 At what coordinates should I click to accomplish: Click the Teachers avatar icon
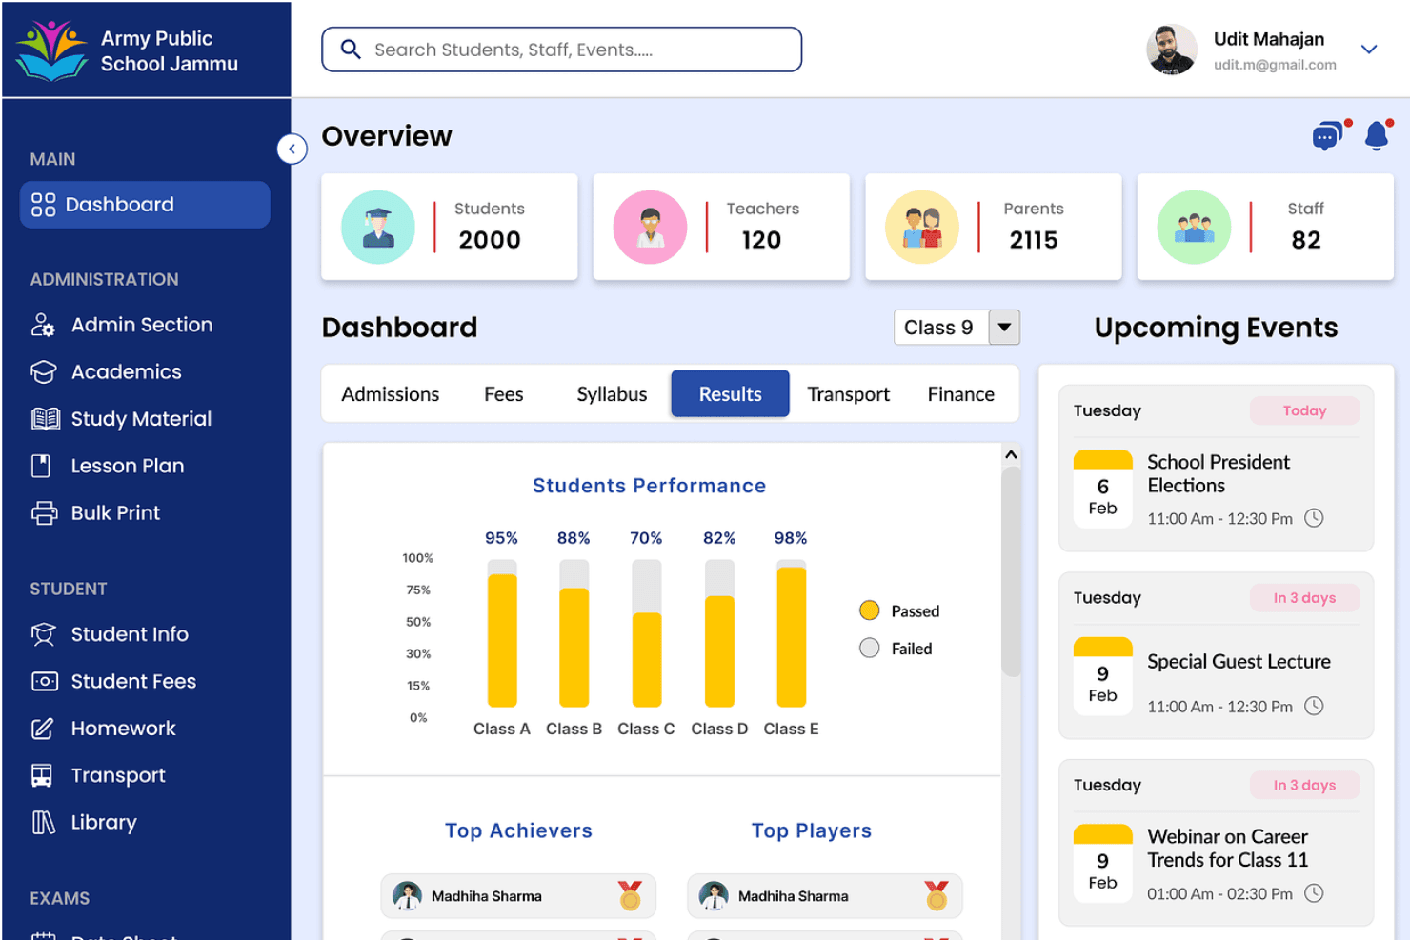tap(651, 227)
